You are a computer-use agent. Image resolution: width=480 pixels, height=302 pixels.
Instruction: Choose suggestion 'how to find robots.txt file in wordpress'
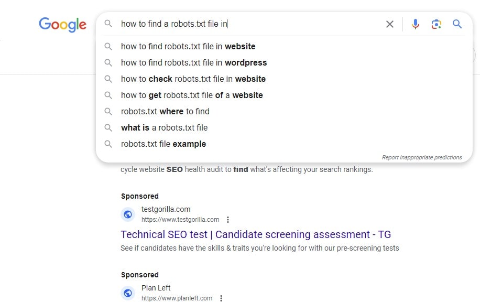pyautogui.click(x=284, y=62)
